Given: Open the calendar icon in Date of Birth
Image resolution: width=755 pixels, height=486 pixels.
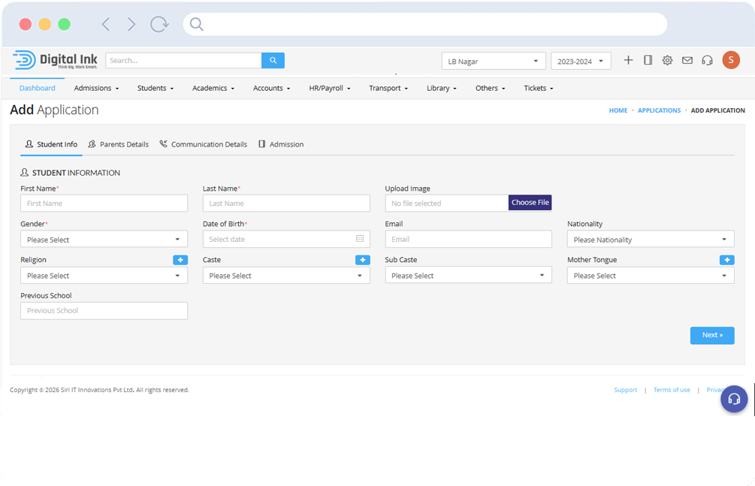Looking at the screenshot, I should (x=360, y=239).
